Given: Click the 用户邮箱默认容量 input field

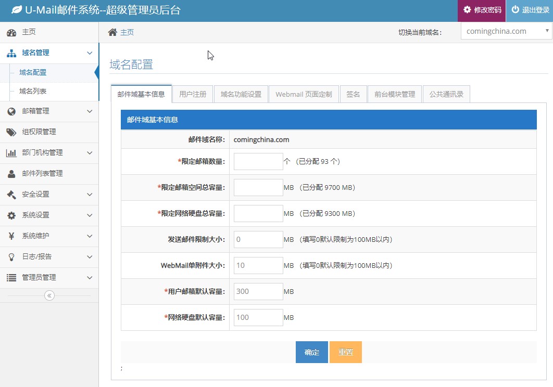Looking at the screenshot, I should coord(258,291).
